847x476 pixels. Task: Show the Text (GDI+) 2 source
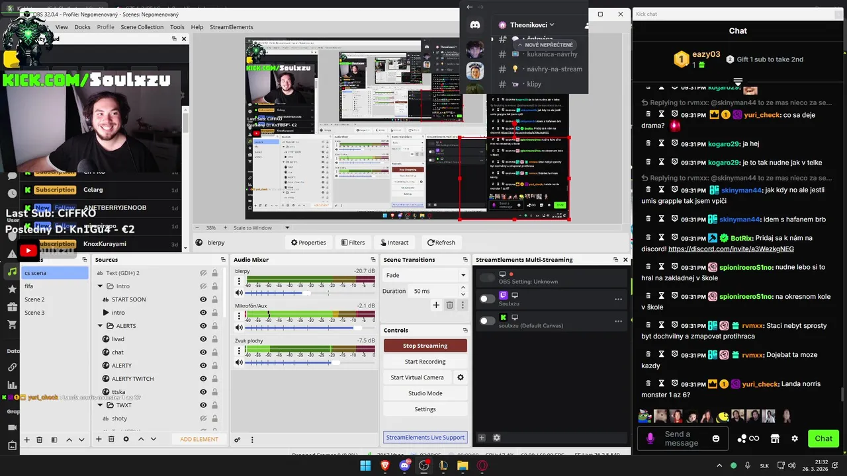(203, 273)
